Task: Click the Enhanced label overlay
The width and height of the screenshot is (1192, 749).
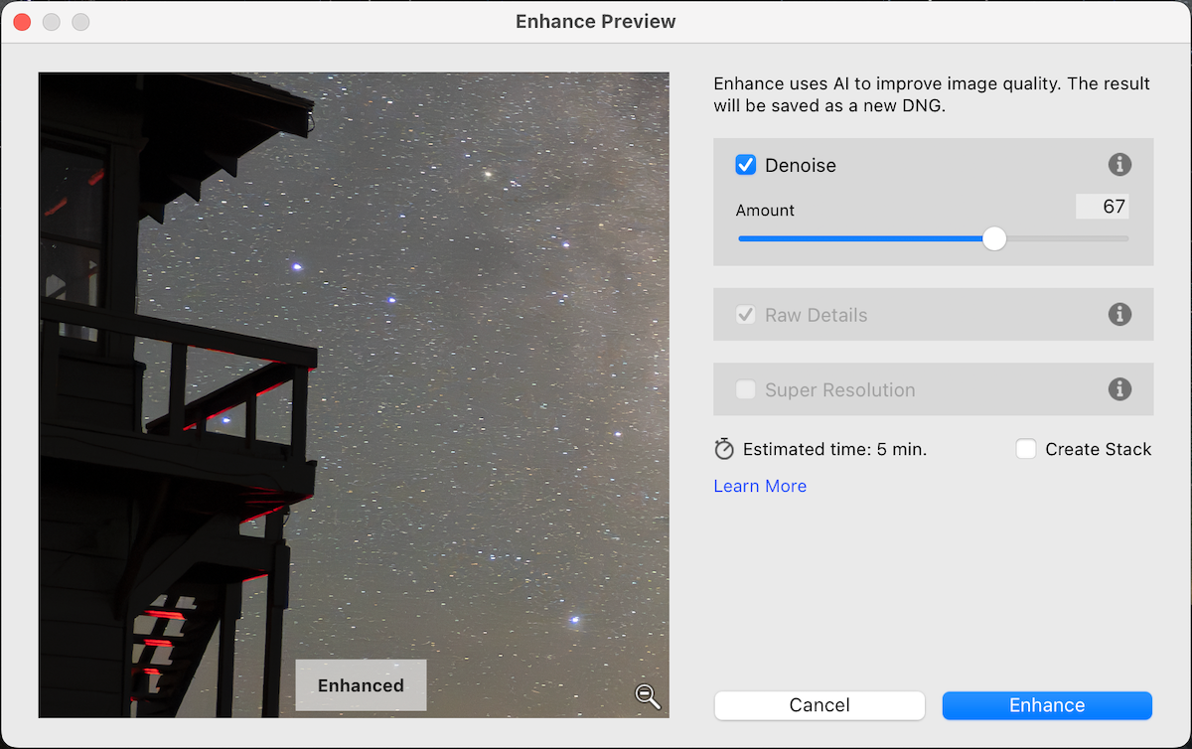Action: [360, 685]
